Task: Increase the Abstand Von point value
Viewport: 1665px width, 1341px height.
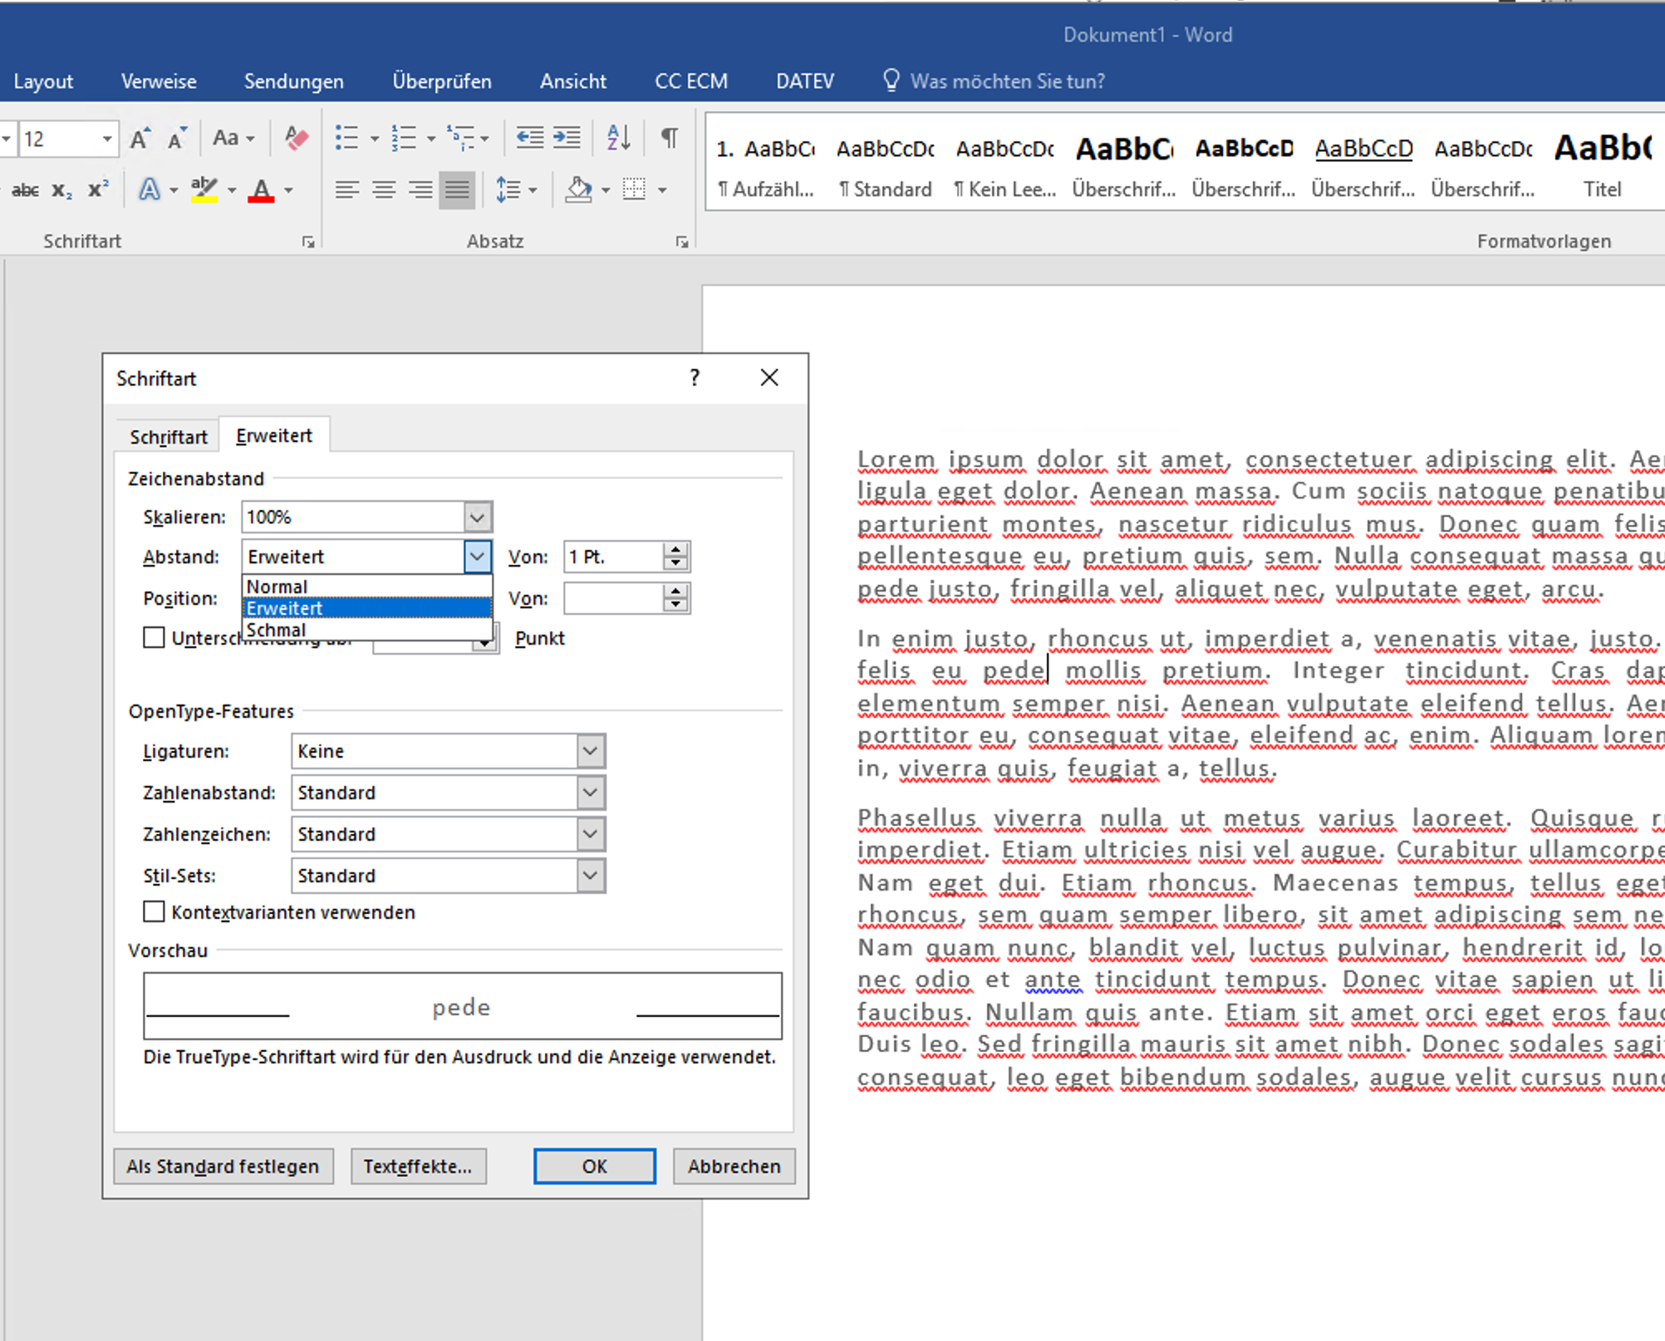Action: coord(676,549)
